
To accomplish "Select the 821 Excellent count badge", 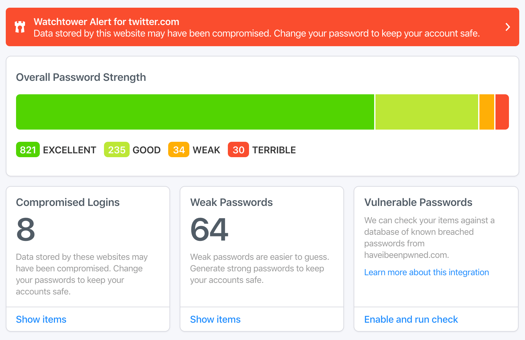I will pos(28,149).
